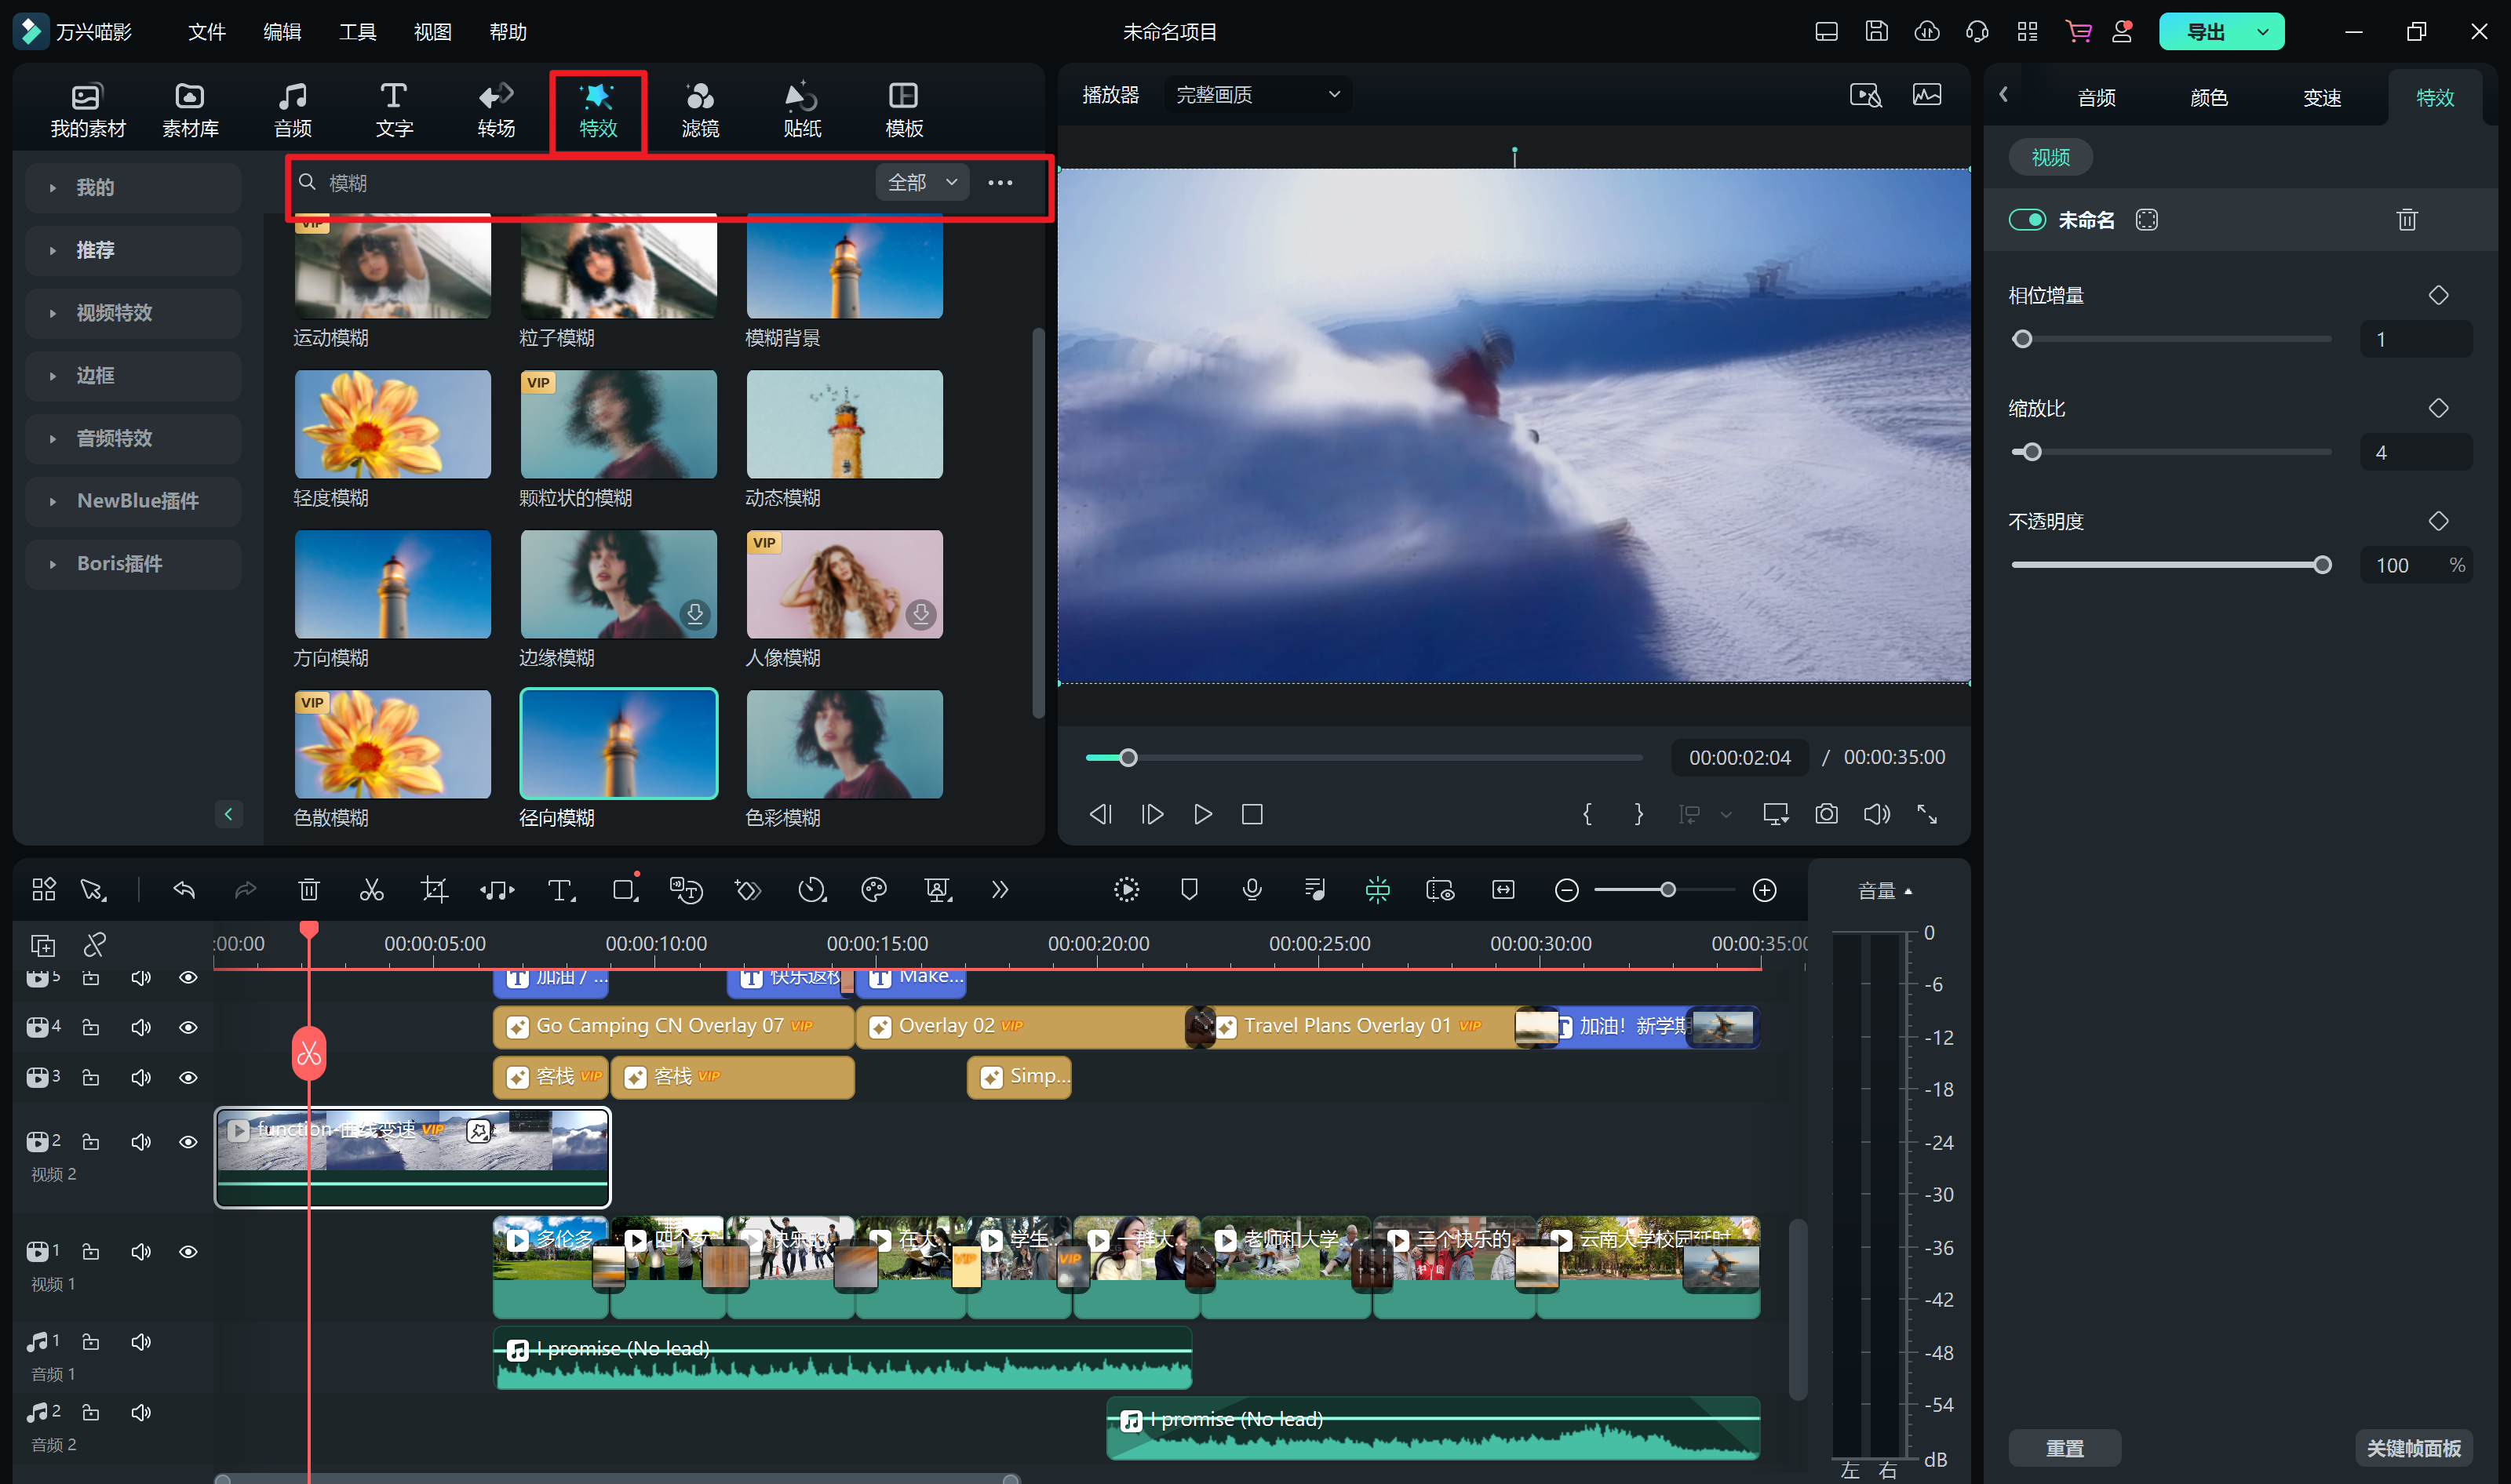Image resolution: width=2511 pixels, height=1484 pixels.
Task: Click the fullscreen expand icon in player
Action: 1928,814
